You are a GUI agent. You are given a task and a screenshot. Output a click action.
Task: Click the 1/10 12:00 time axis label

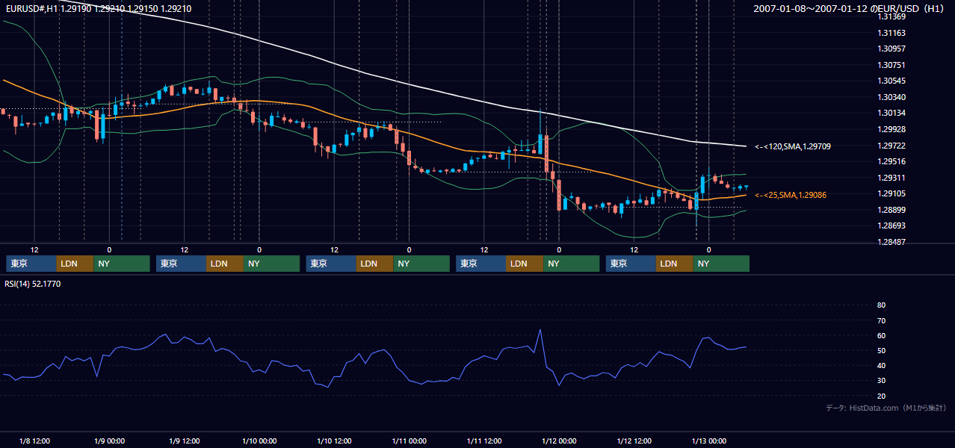(334, 441)
